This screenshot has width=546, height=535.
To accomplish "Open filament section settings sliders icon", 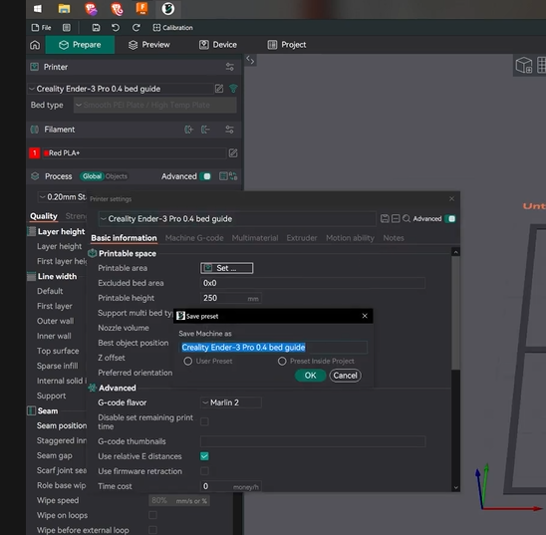I will (x=229, y=130).
